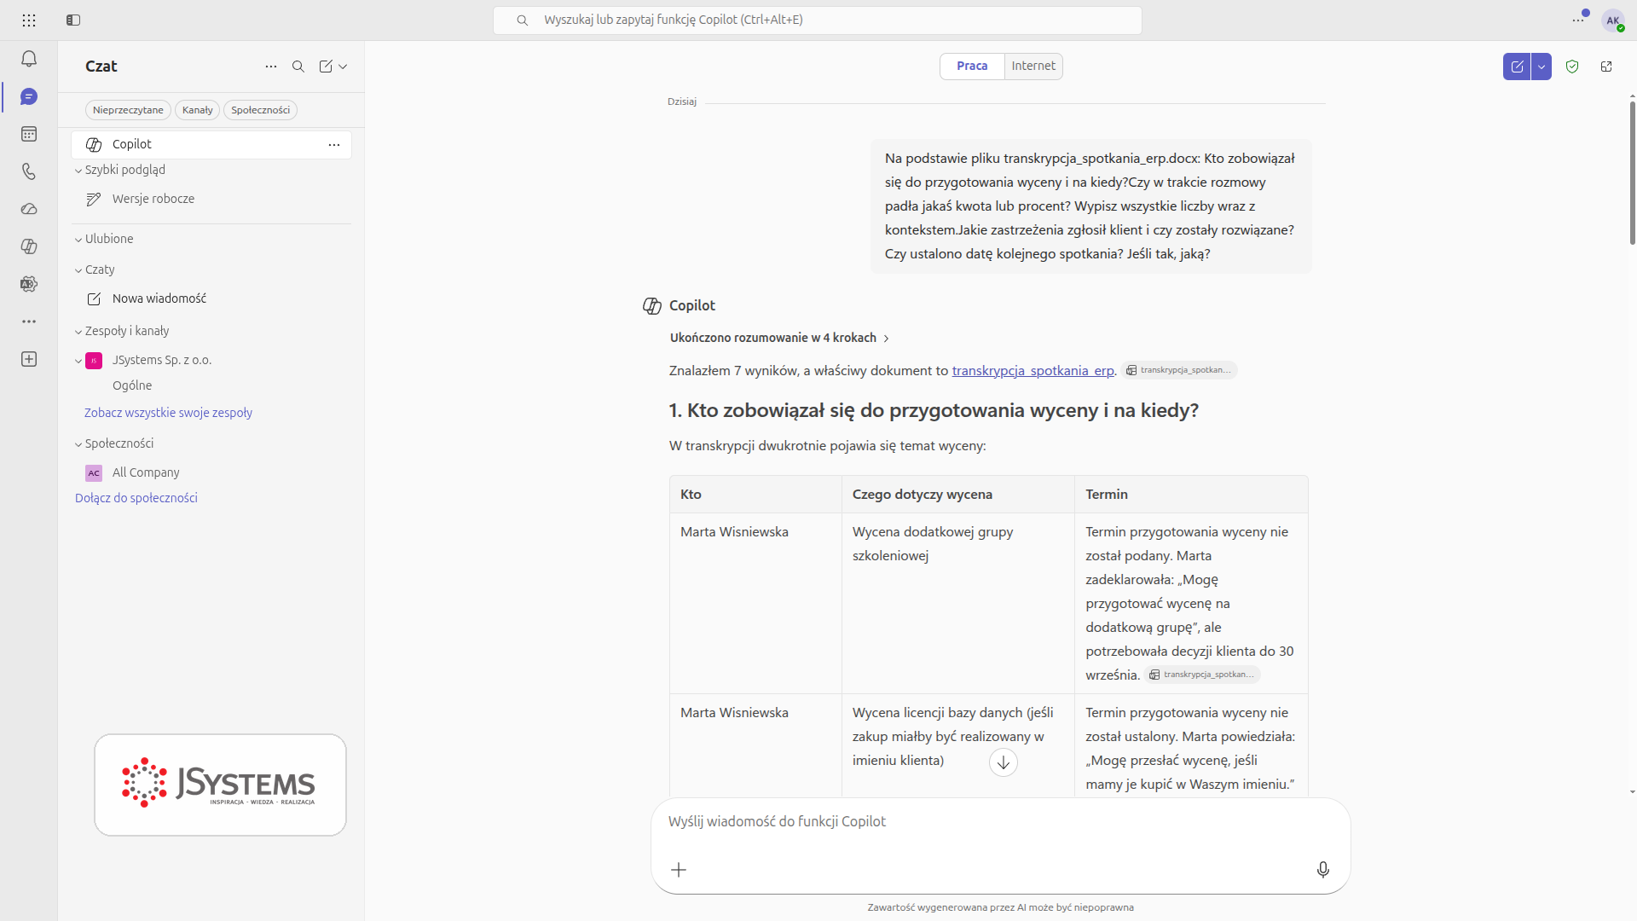The width and height of the screenshot is (1637, 921).
Task: Open the app launcher grid icon
Action: (29, 20)
